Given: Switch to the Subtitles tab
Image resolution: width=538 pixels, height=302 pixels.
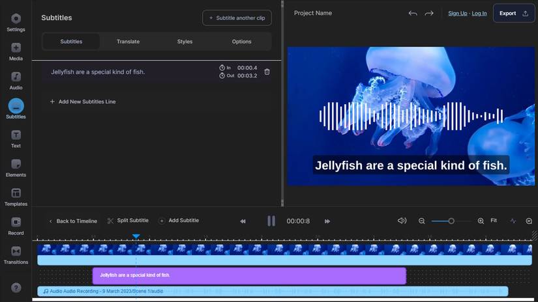Looking at the screenshot, I should pos(71,42).
